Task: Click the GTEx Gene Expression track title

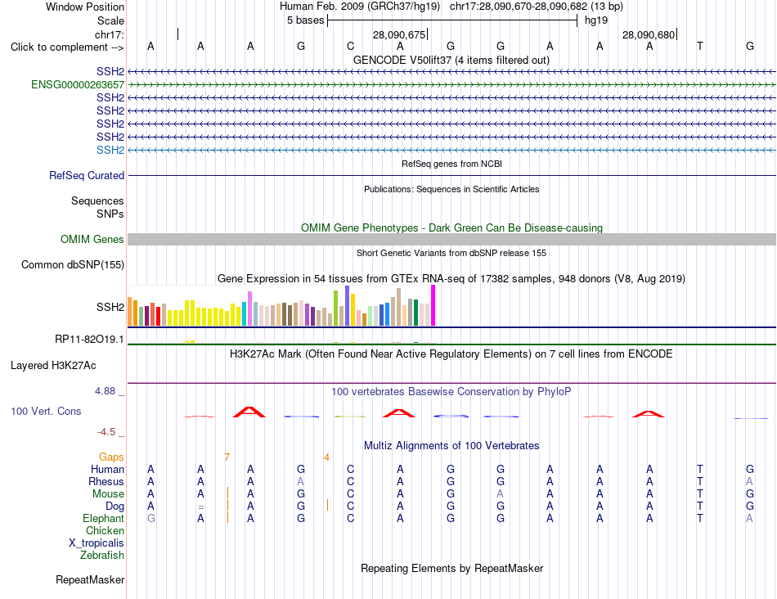Action: (451, 279)
